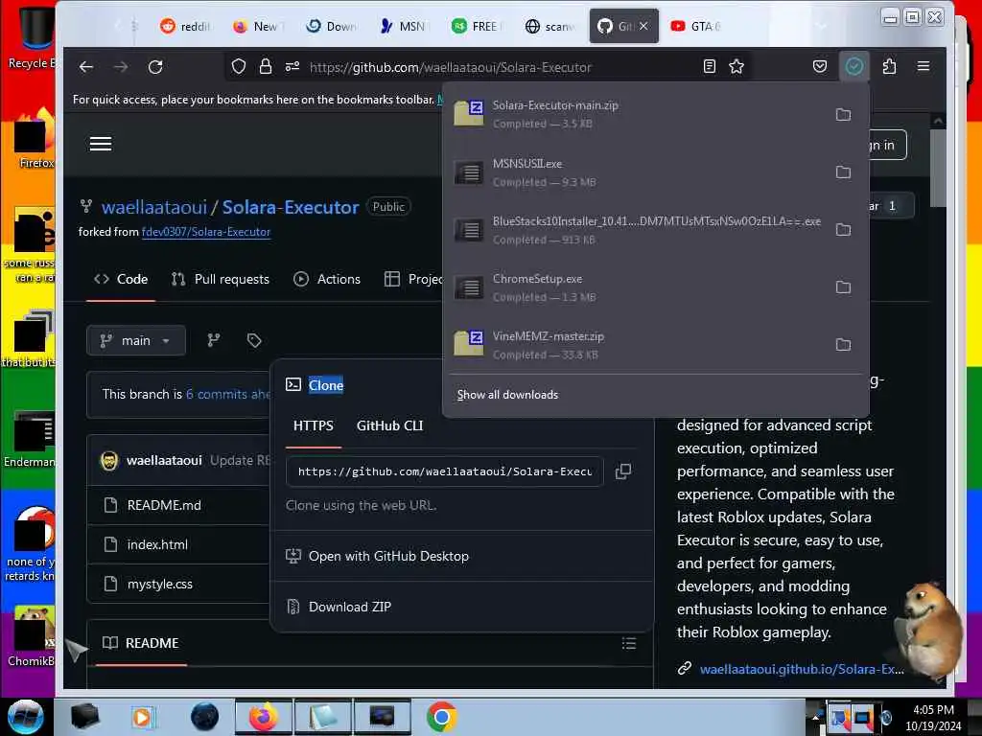
Task: Open Solara-Executor repository name link
Action: (291, 207)
